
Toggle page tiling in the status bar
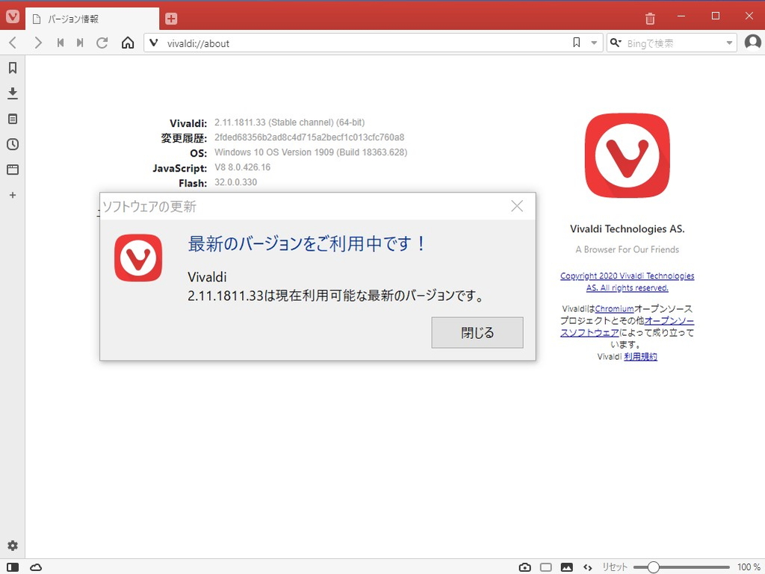tap(546, 567)
